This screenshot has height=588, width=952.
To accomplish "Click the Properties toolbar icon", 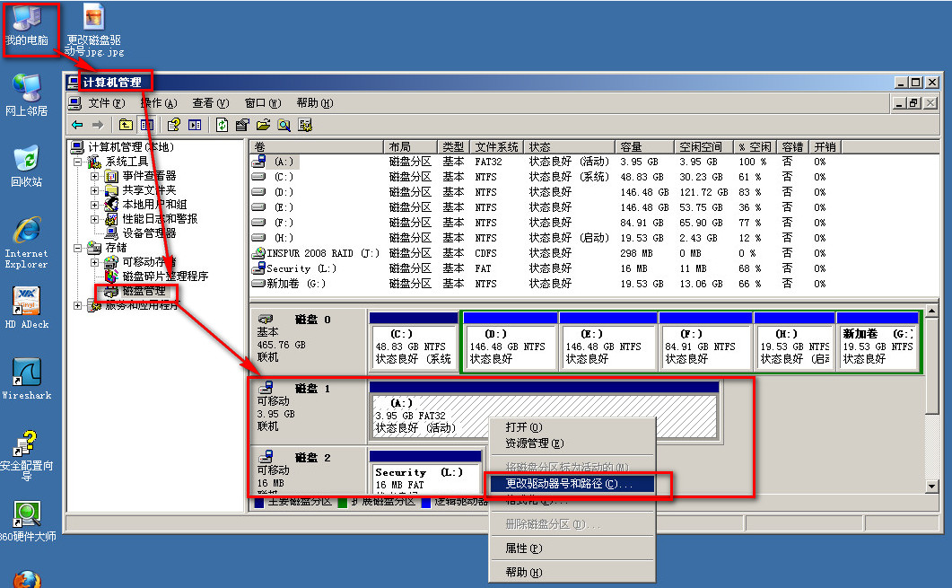I will 242,125.
